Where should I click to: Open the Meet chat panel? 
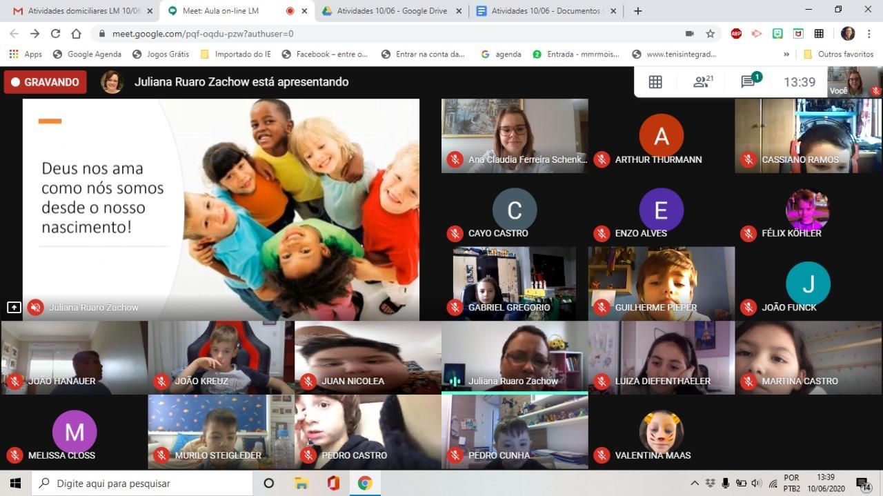tap(749, 82)
